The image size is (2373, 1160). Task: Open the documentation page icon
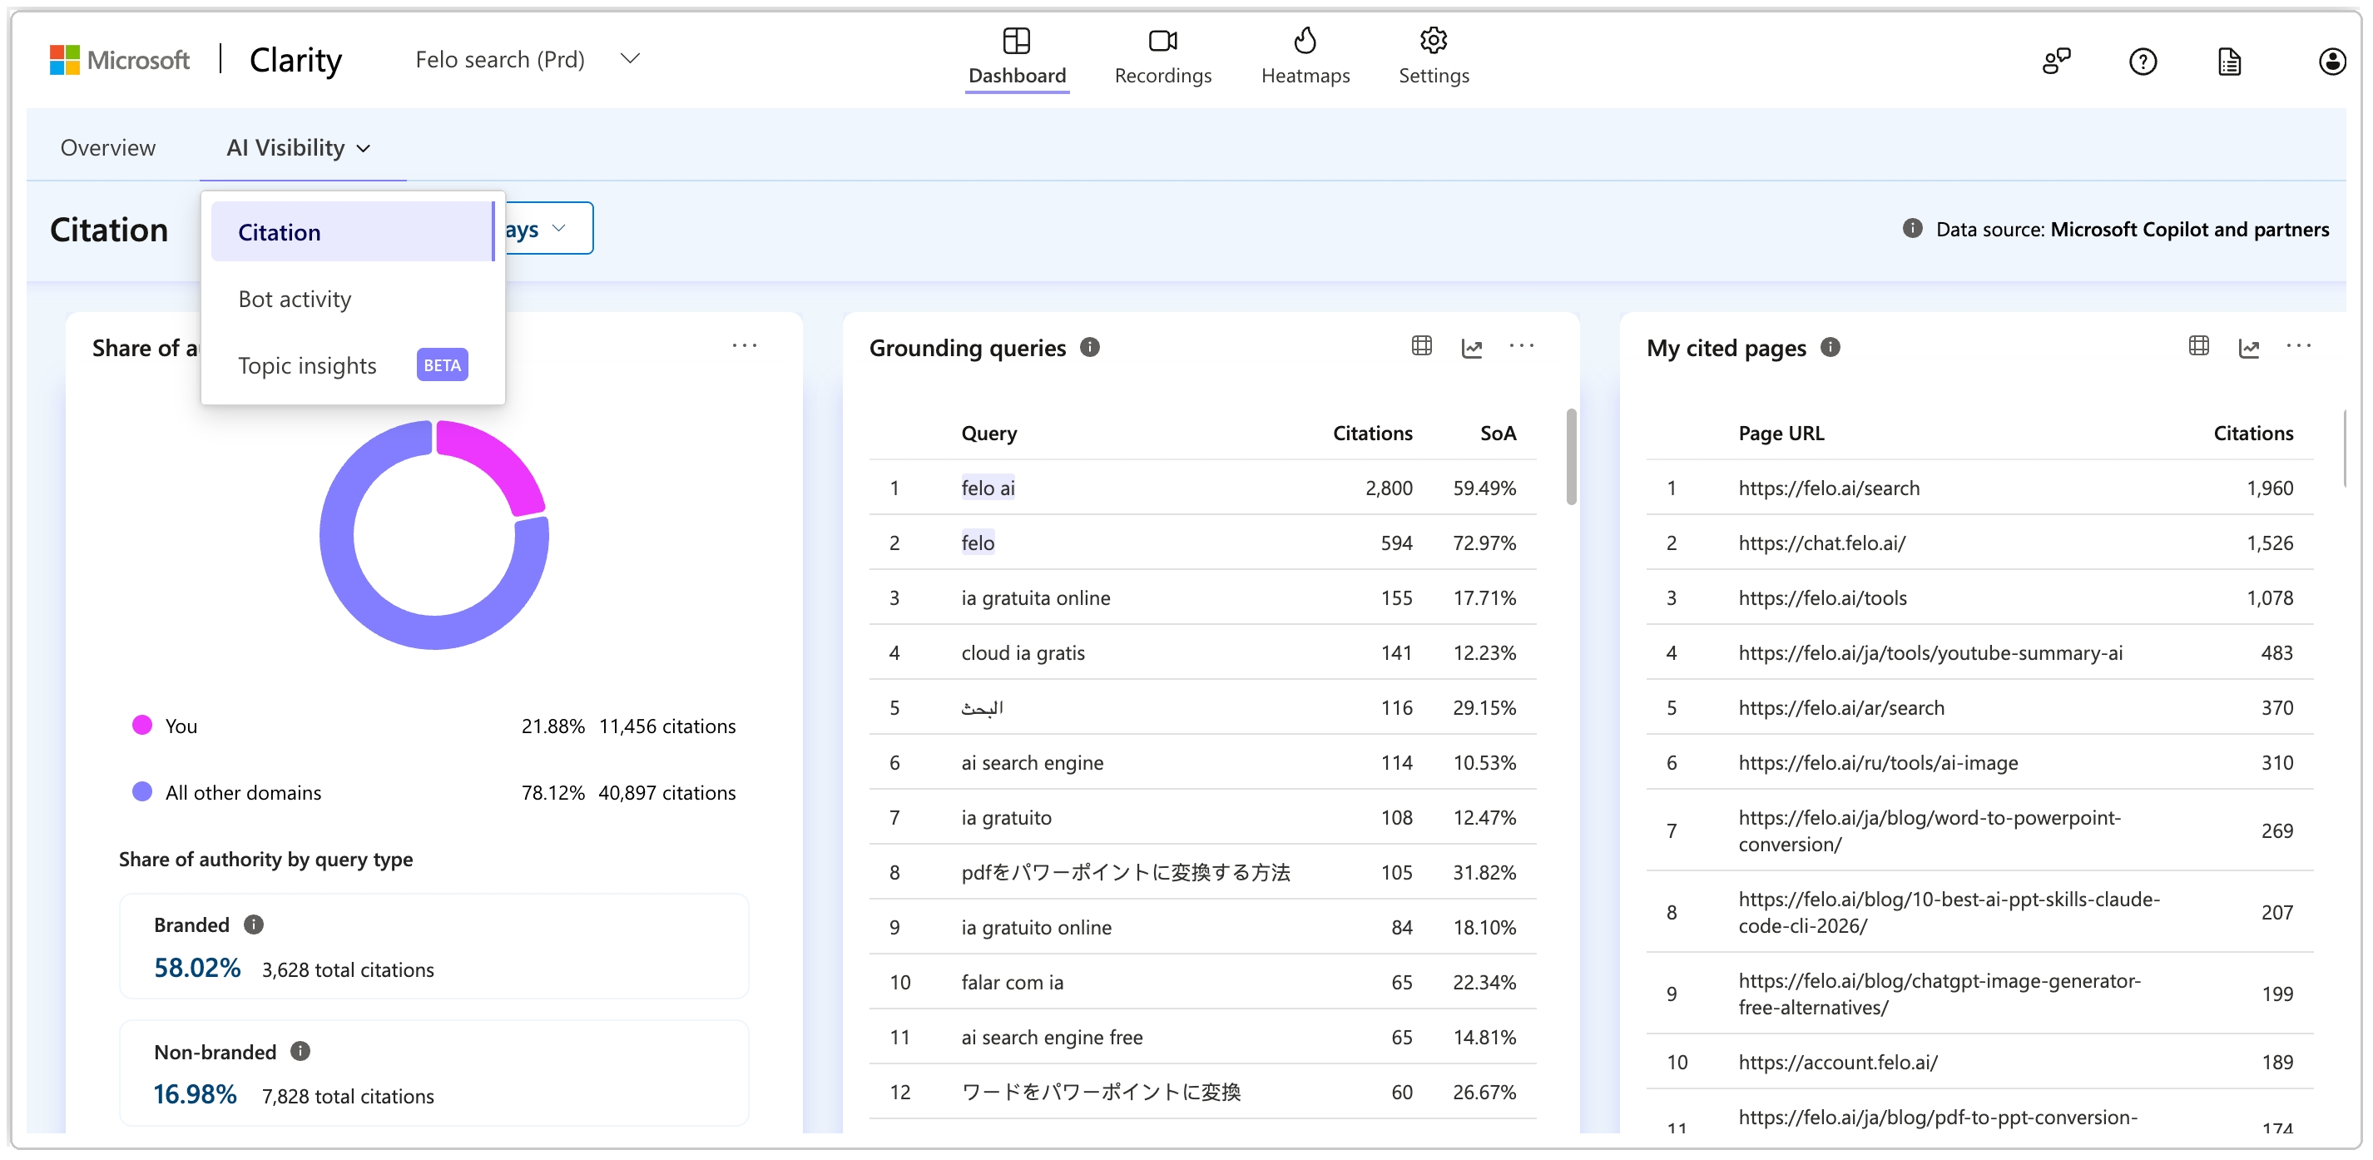click(2229, 62)
